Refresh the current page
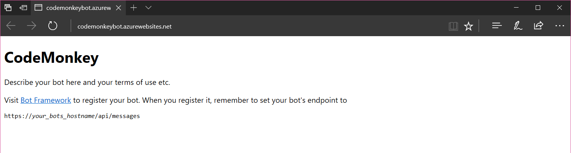Screen dimensions: 571x153 (x=52, y=26)
